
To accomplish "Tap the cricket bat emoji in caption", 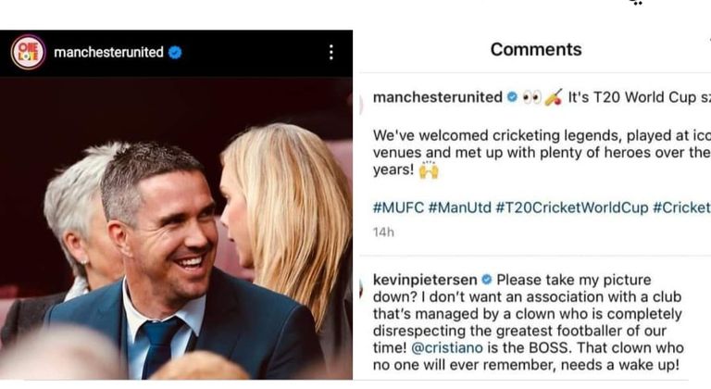I will point(554,97).
